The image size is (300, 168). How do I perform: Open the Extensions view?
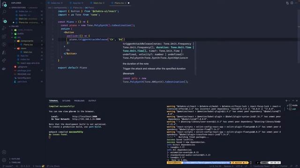4,36
